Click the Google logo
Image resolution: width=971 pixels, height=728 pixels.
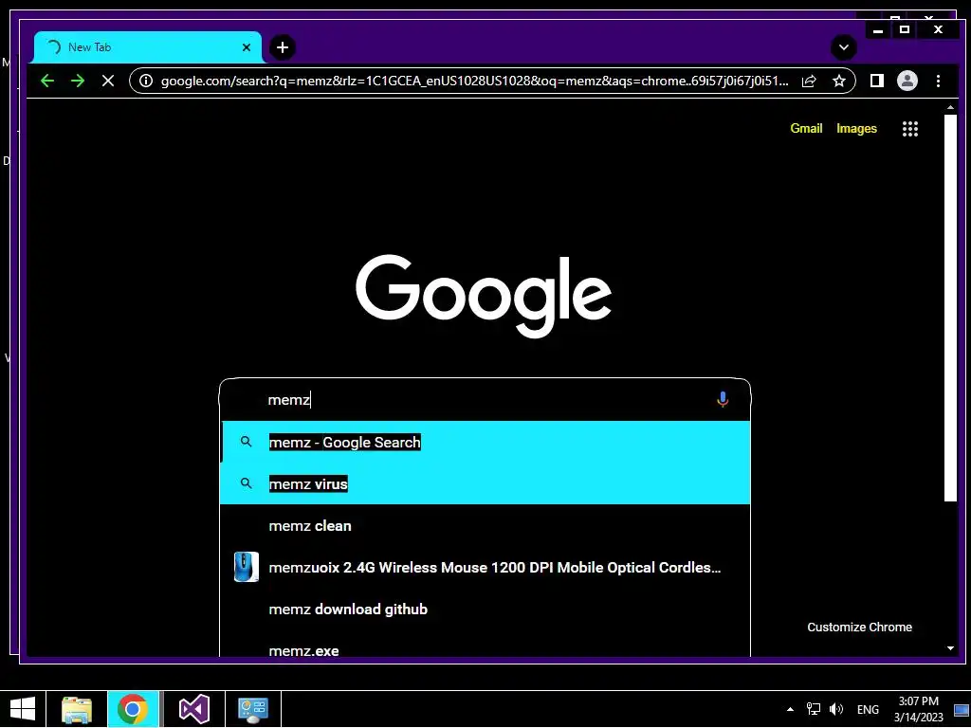coord(484,296)
